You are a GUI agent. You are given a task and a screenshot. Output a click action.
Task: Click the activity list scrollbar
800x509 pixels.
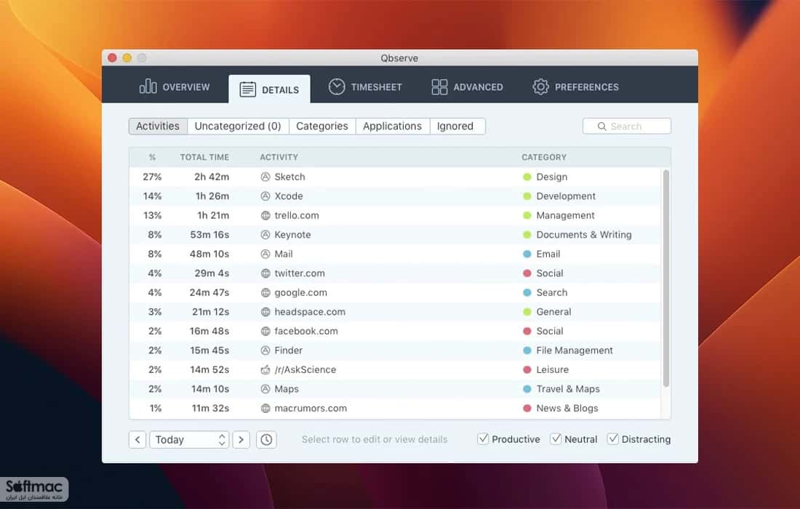point(665,278)
